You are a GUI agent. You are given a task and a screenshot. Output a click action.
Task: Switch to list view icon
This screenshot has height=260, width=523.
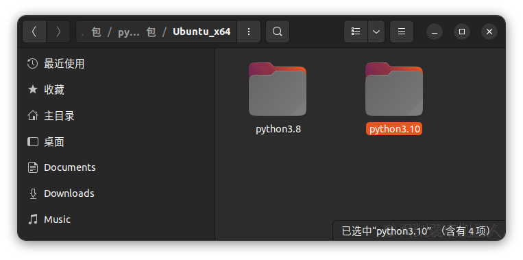[356, 32]
